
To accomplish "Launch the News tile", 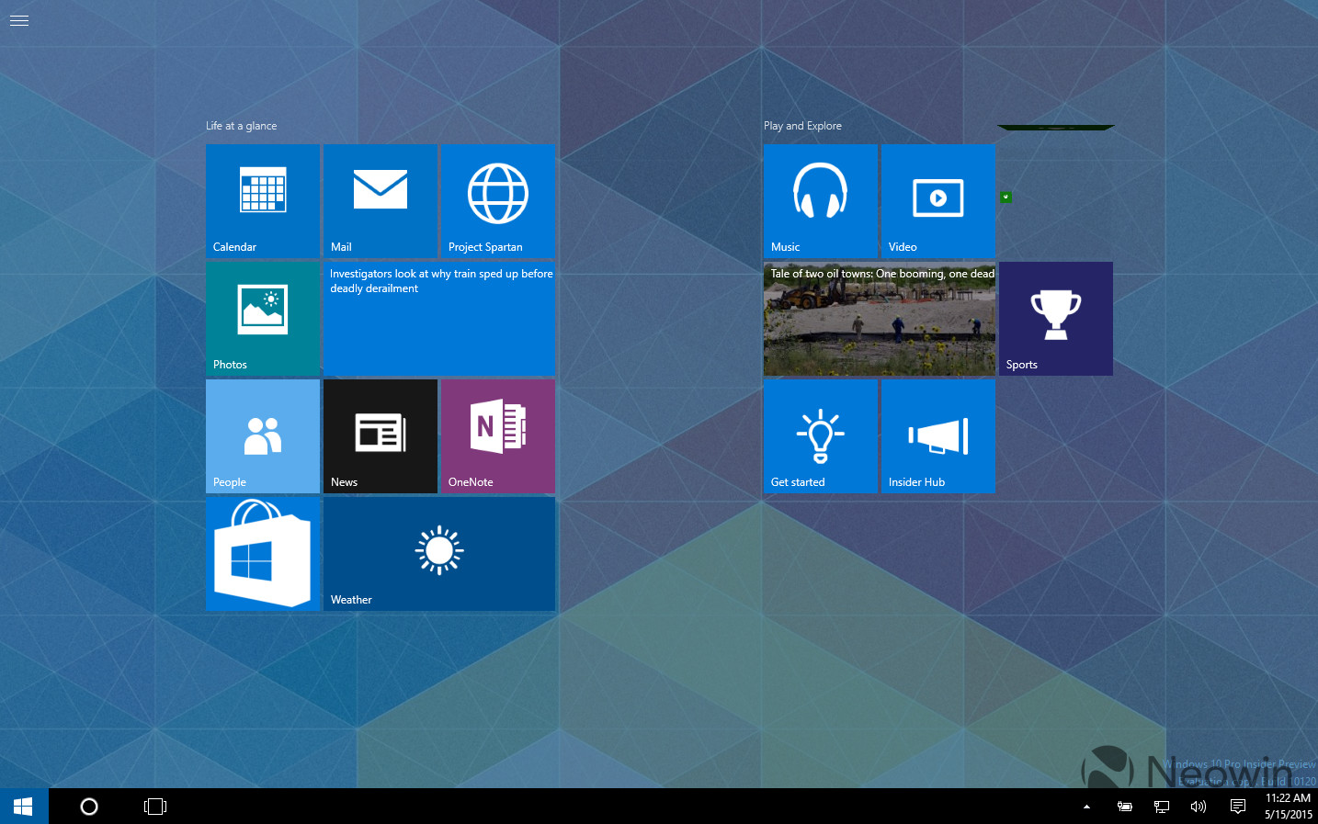I will 381,436.
